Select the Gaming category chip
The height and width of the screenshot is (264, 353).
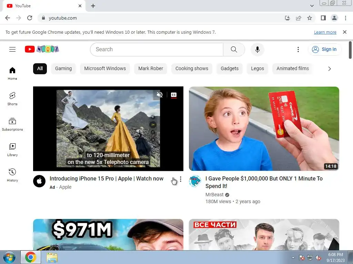(63, 68)
